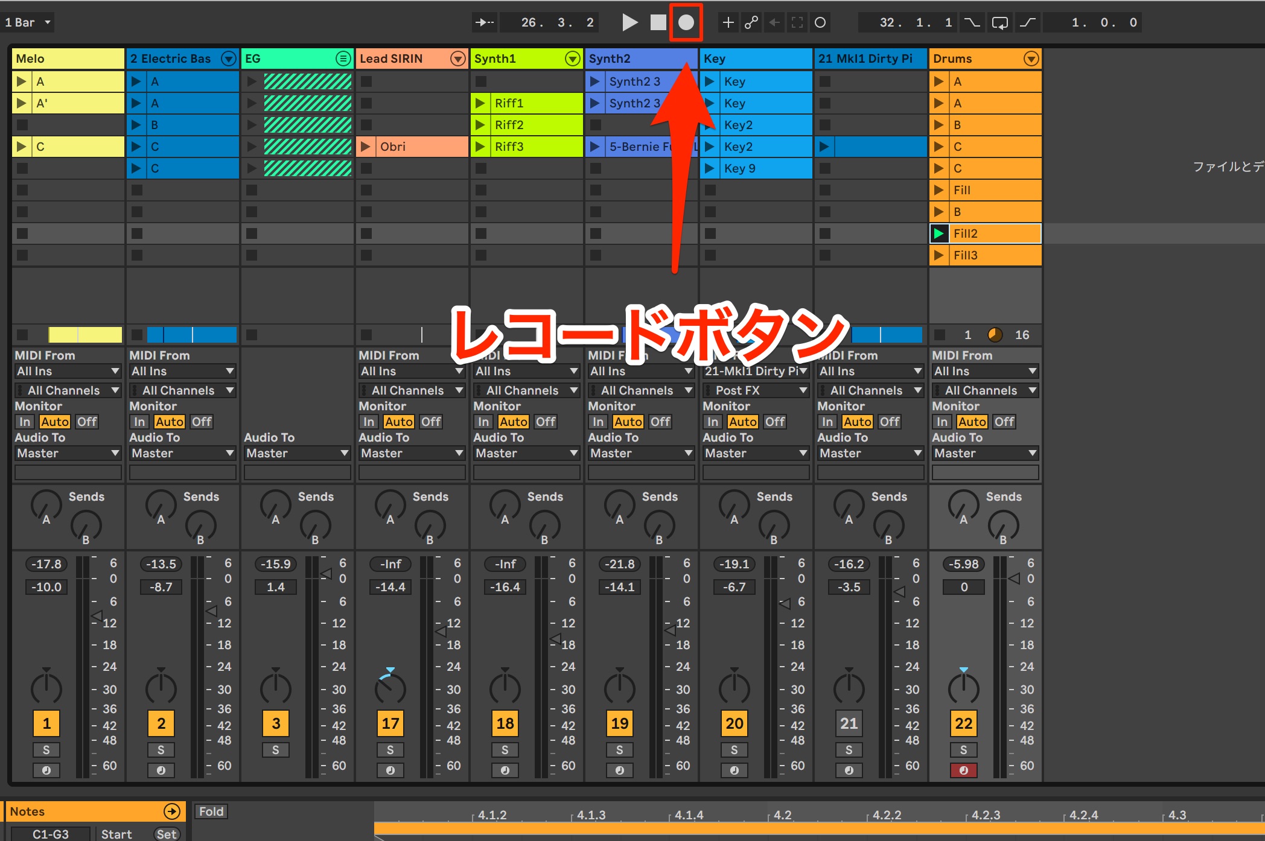
Task: Launch the Riff1 clip in Synth1
Action: pyautogui.click(x=480, y=103)
